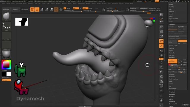Open the Alpha Off selector
Viewport: 190px width, 107px height.
(x=6, y=36)
